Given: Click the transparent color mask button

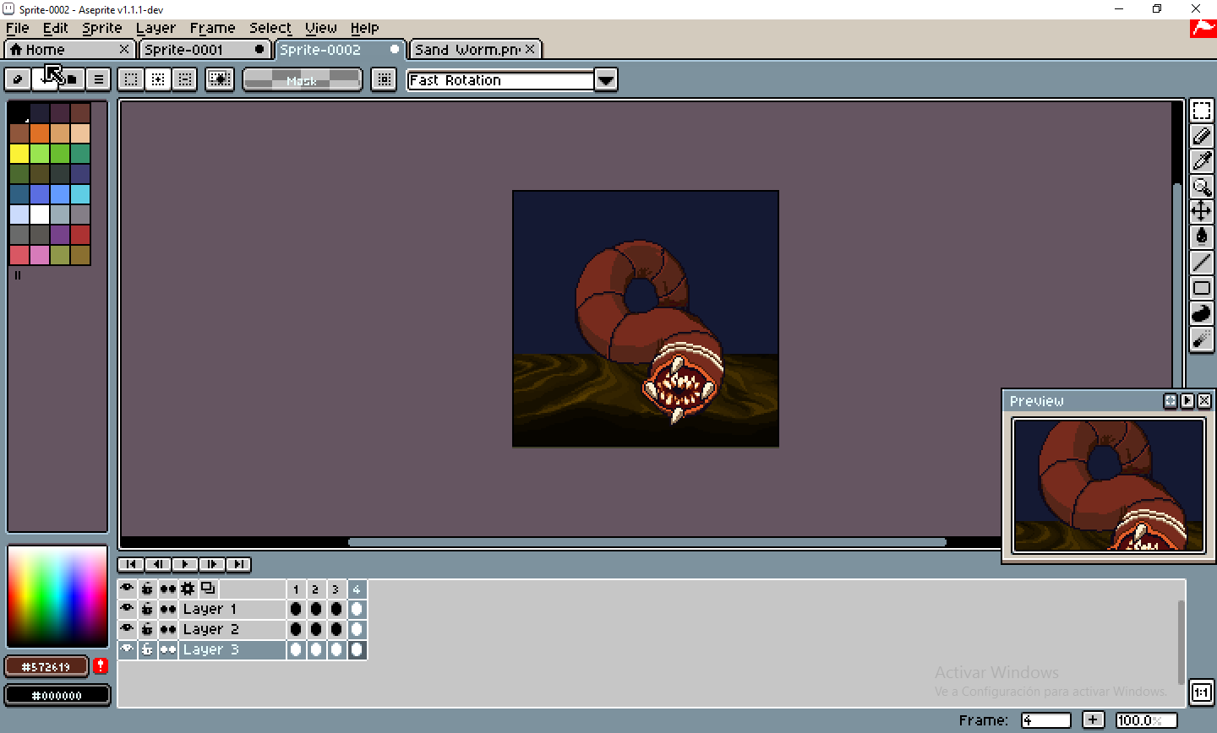Looking at the screenshot, I should coord(220,79).
